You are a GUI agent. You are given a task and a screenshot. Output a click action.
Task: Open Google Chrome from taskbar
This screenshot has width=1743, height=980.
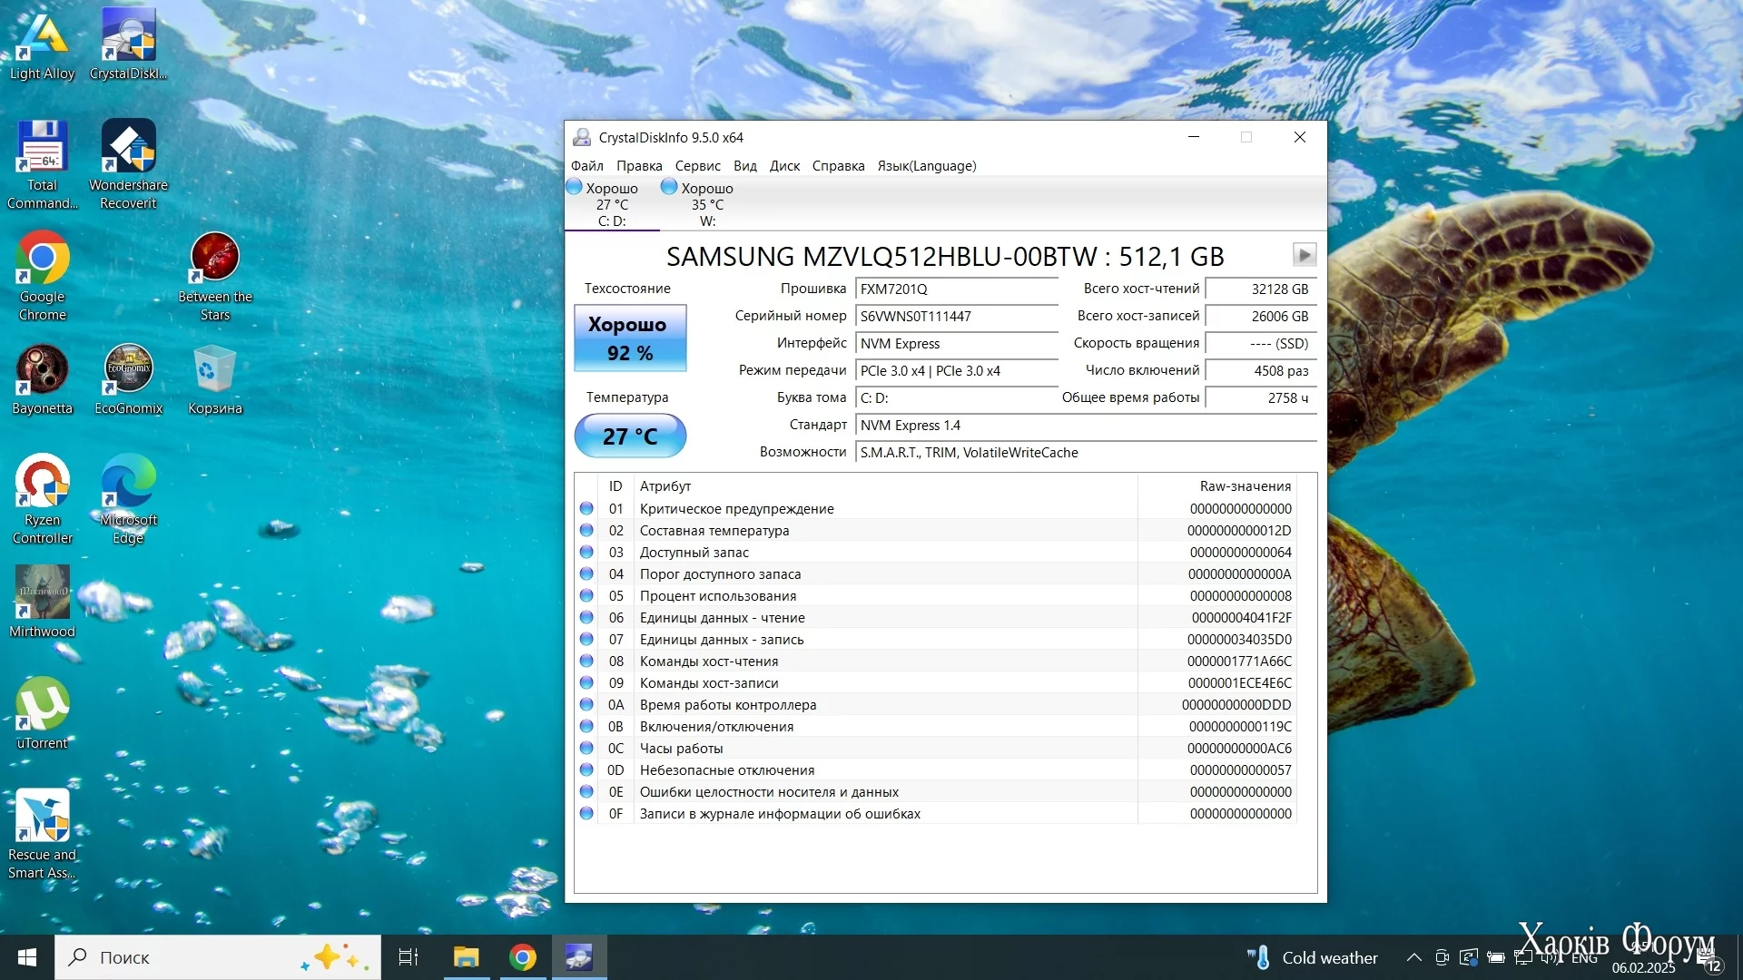[523, 957]
